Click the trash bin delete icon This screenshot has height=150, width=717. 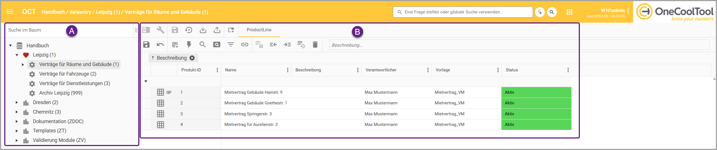click(x=315, y=44)
